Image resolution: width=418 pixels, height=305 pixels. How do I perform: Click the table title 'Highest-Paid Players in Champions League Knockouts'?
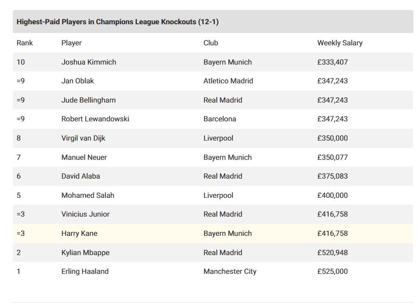point(117,22)
